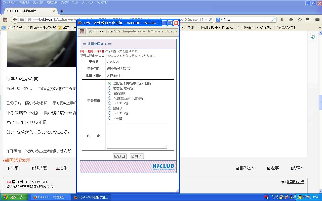The image size is (322, 201).
Task: Select the 名誉毀損 report reason
Action: tap(109, 93)
